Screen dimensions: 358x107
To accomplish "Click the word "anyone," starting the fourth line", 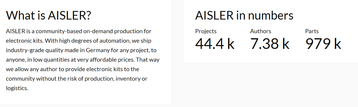I will click(15, 60).
